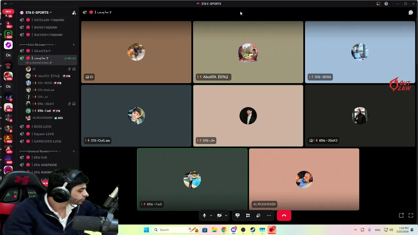Select ST6 • BOSS in member list
Image resolution: width=418 pixels, height=235 pixels.
coord(51,83)
